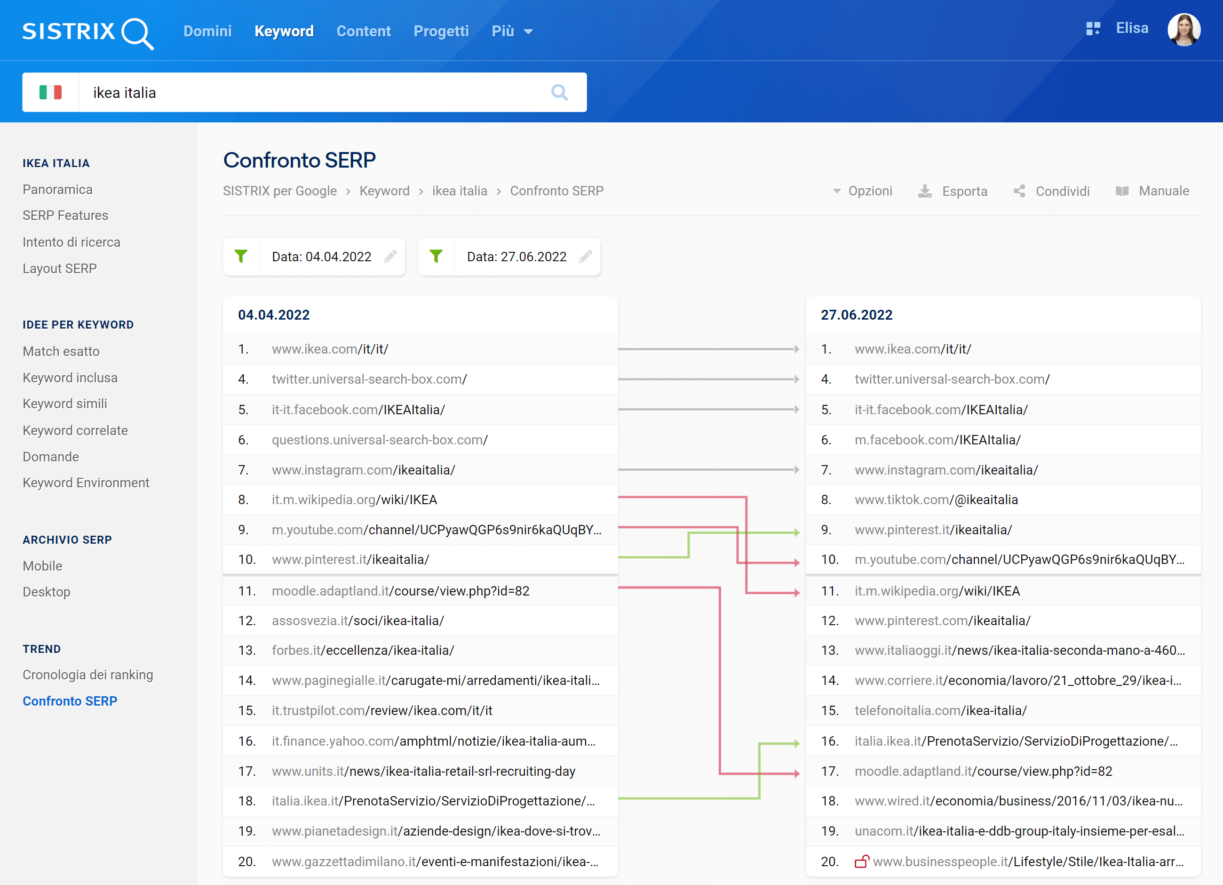Click unacom.it result at position 19
The width and height of the screenshot is (1223, 885).
[1020, 831]
